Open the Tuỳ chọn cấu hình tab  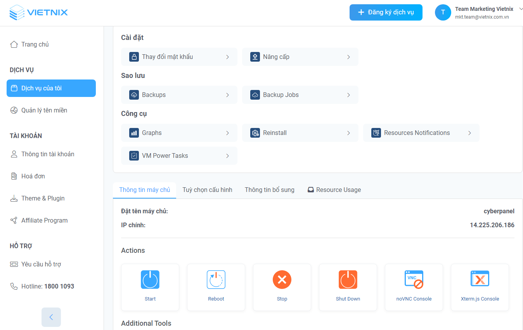coord(207,190)
